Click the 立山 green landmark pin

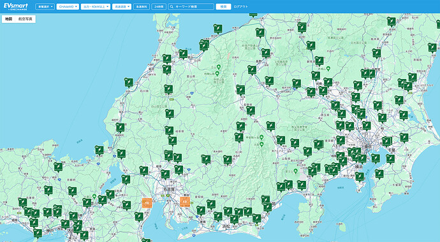218,68
